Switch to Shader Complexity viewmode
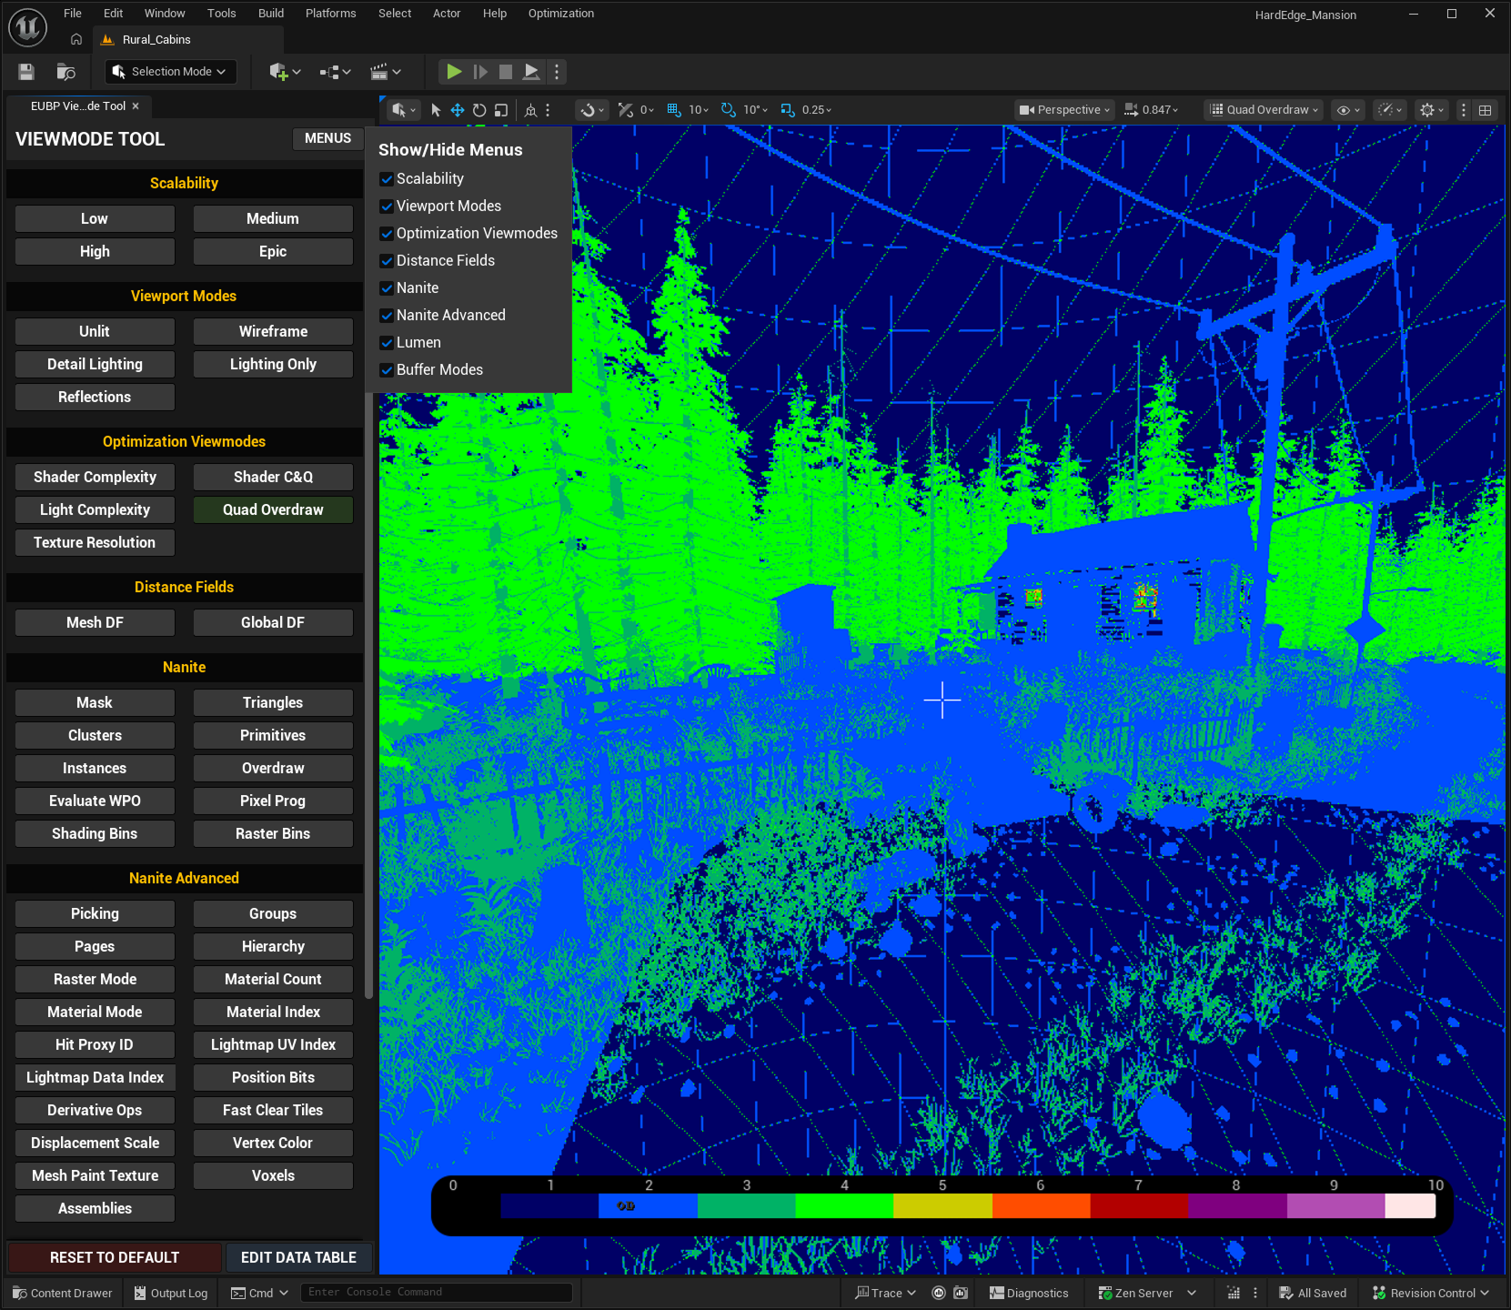Viewport: 1511px width, 1310px height. coord(95,477)
